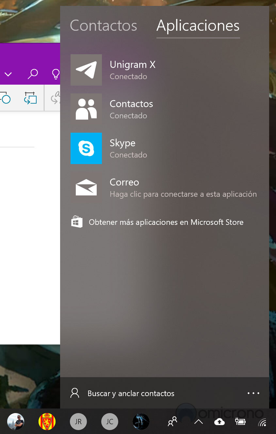The height and width of the screenshot is (434, 276).
Task: Click the Contactos app people icon
Action: [x=86, y=109]
